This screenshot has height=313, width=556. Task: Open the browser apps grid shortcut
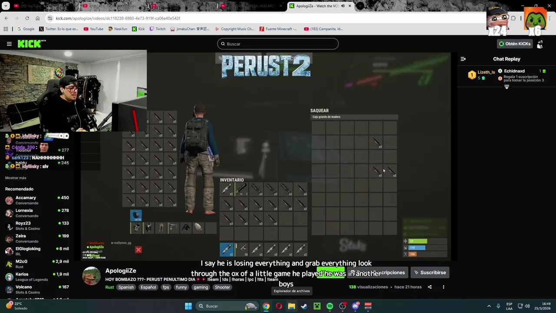click(x=6, y=29)
